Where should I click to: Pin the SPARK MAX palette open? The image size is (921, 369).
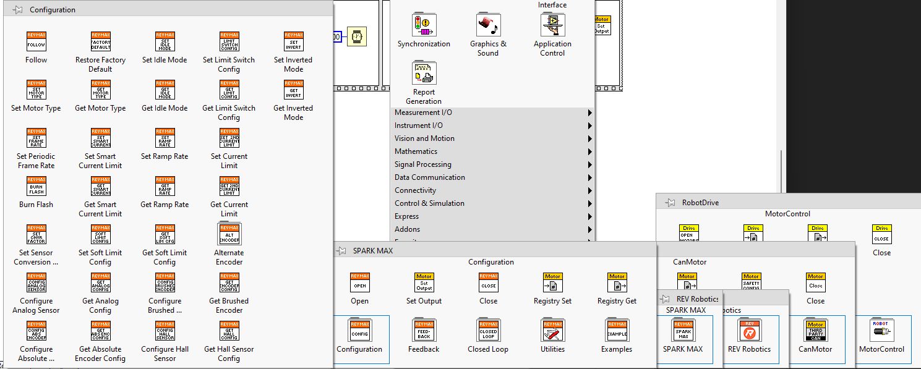pyautogui.click(x=341, y=251)
